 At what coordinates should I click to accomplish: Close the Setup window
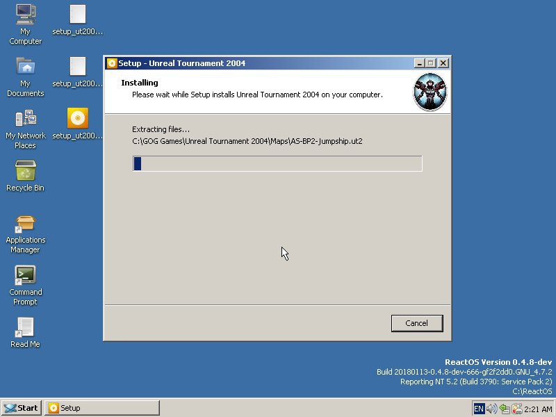443,63
